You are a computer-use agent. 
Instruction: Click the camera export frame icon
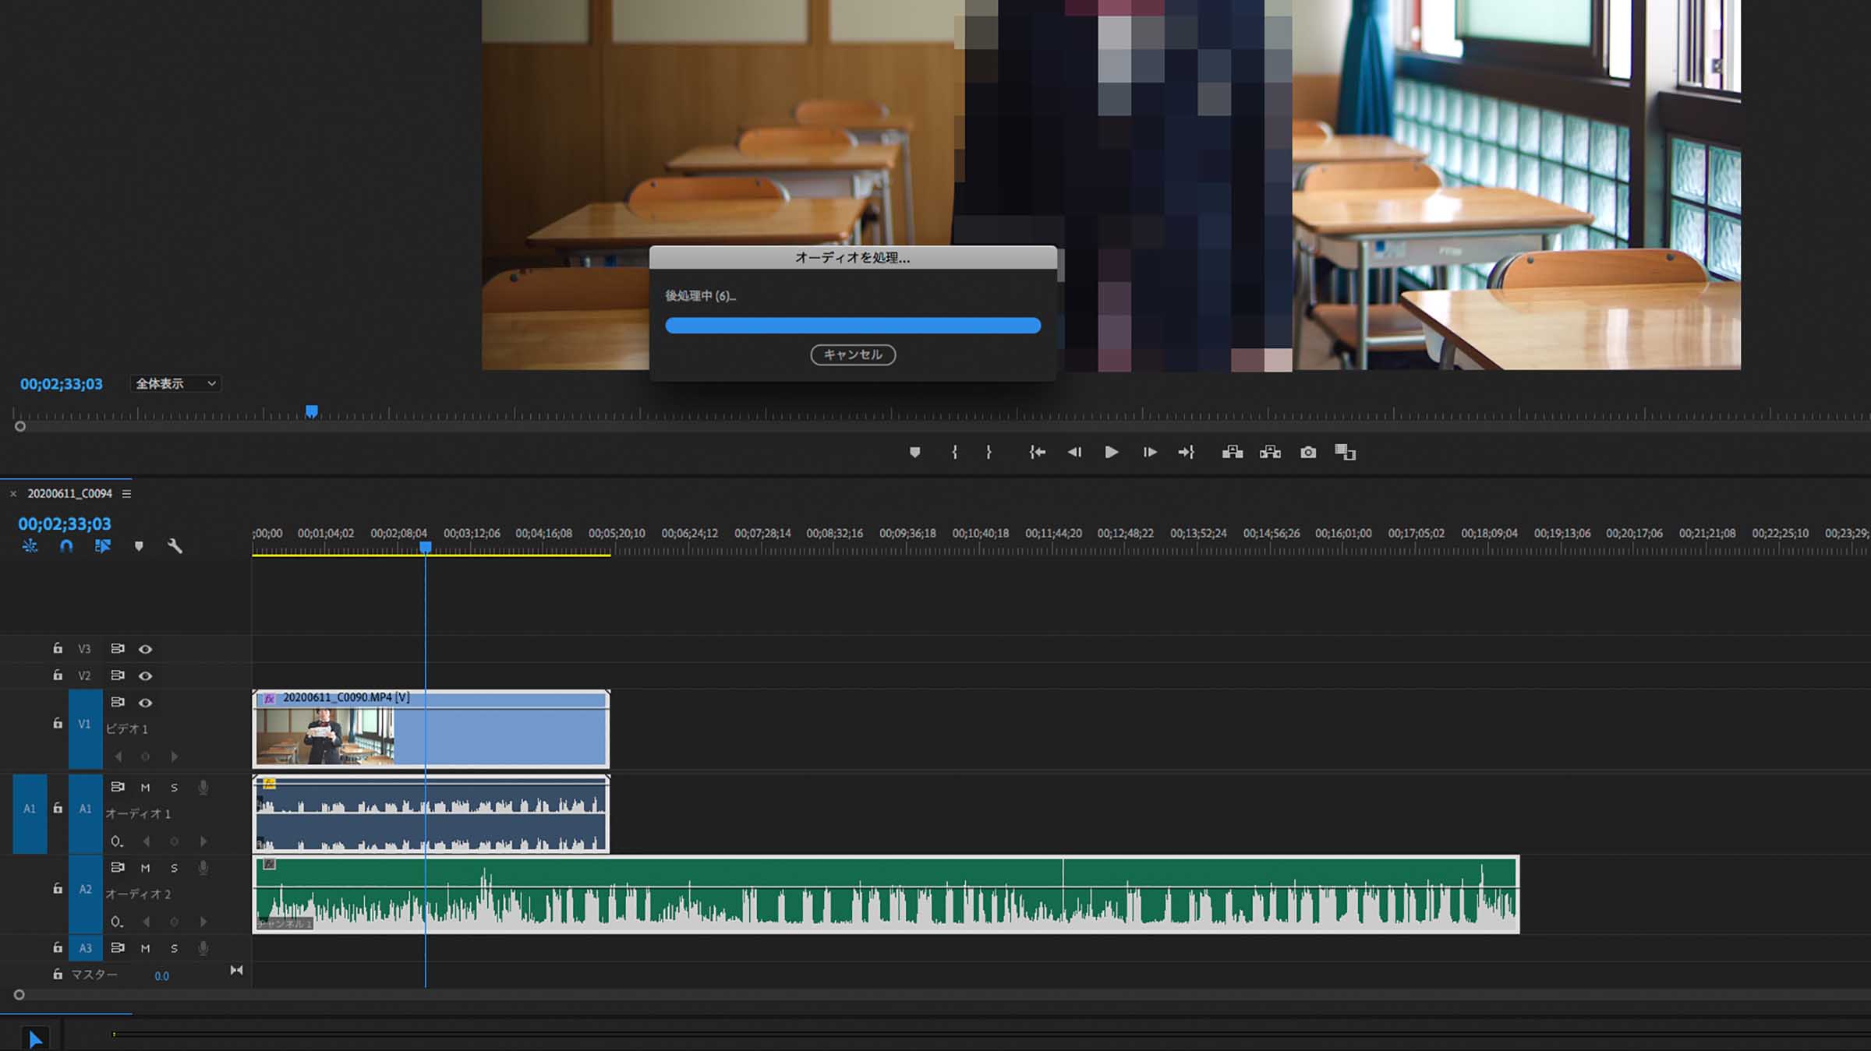[1310, 452]
